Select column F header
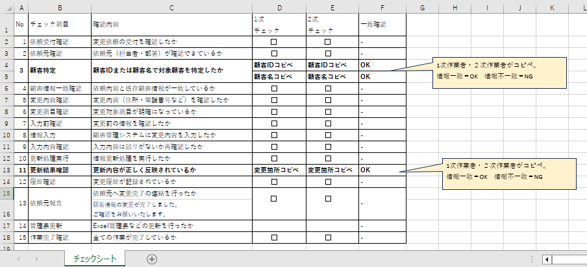Viewport: 587px width, 267px height. 382,8
